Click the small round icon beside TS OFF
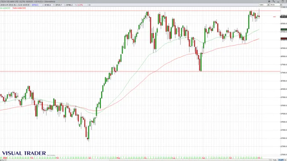Screen dimensions: 287x161 click(x=285, y=160)
